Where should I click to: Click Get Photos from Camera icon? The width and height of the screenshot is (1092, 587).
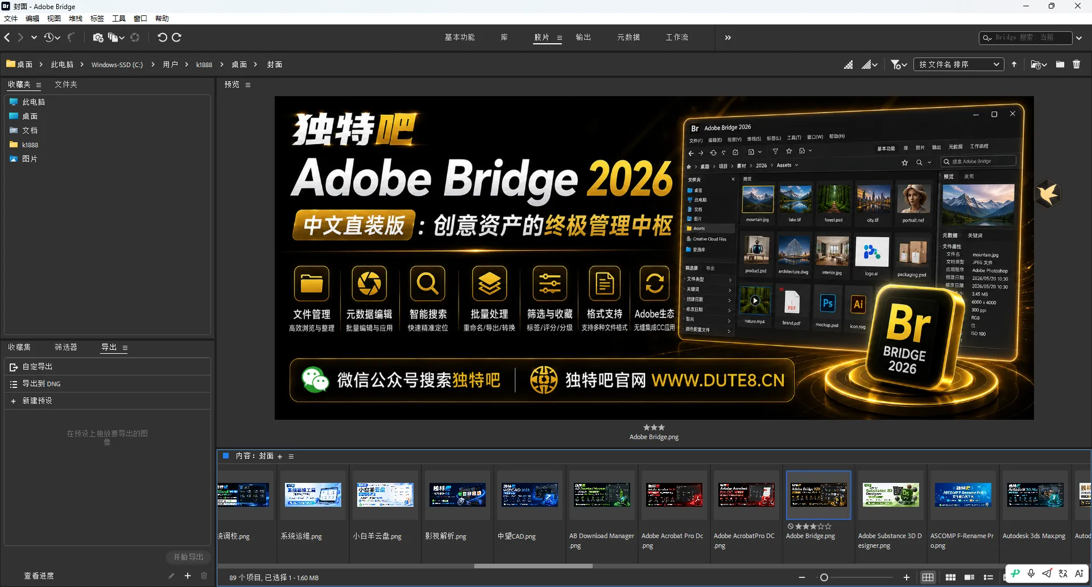98,38
